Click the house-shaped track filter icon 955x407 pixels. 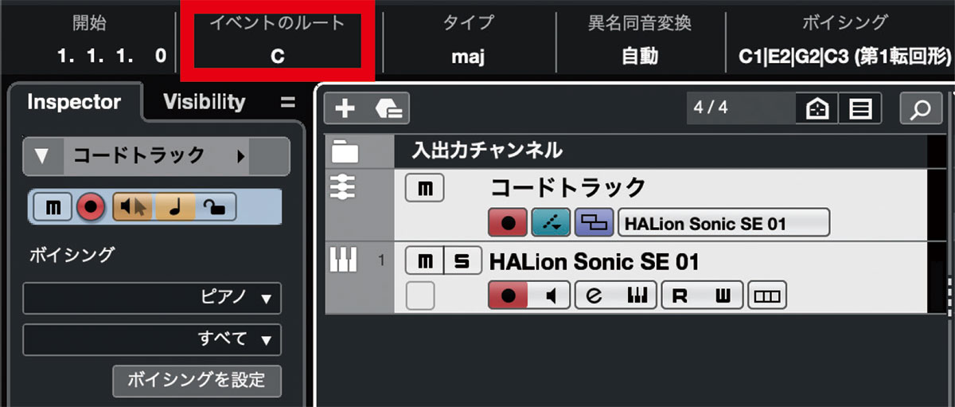point(817,108)
